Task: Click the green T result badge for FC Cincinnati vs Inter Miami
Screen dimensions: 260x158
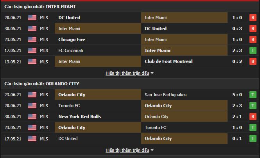Action: [x=253, y=50]
